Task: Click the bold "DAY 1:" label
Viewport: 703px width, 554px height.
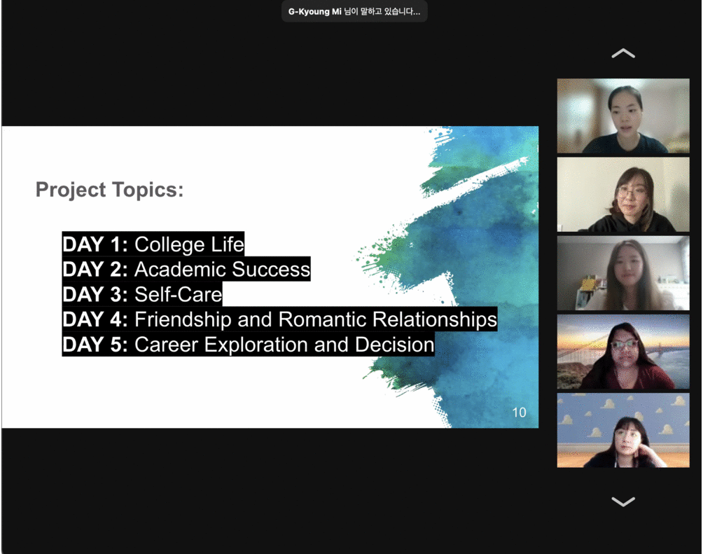Action: [x=95, y=244]
